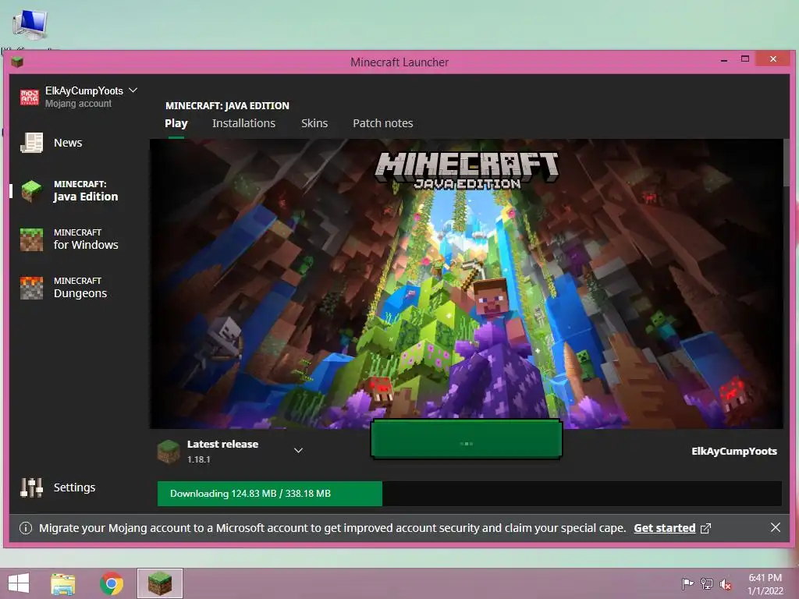Open the Windows Start menu
Image resolution: width=799 pixels, height=599 pixels.
click(19, 583)
